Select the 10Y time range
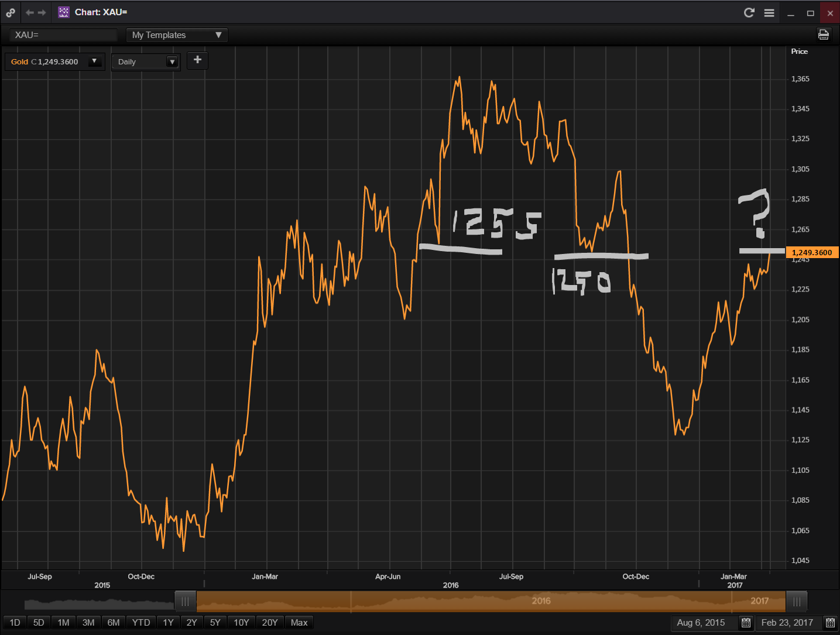 click(242, 623)
